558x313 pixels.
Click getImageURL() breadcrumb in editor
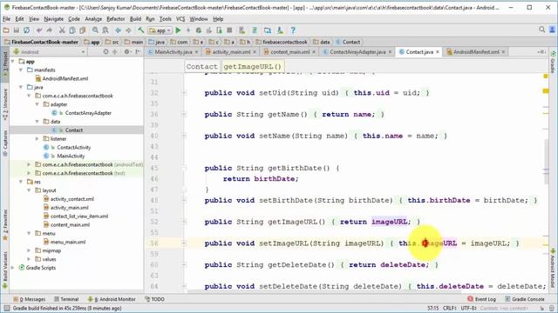[252, 66]
